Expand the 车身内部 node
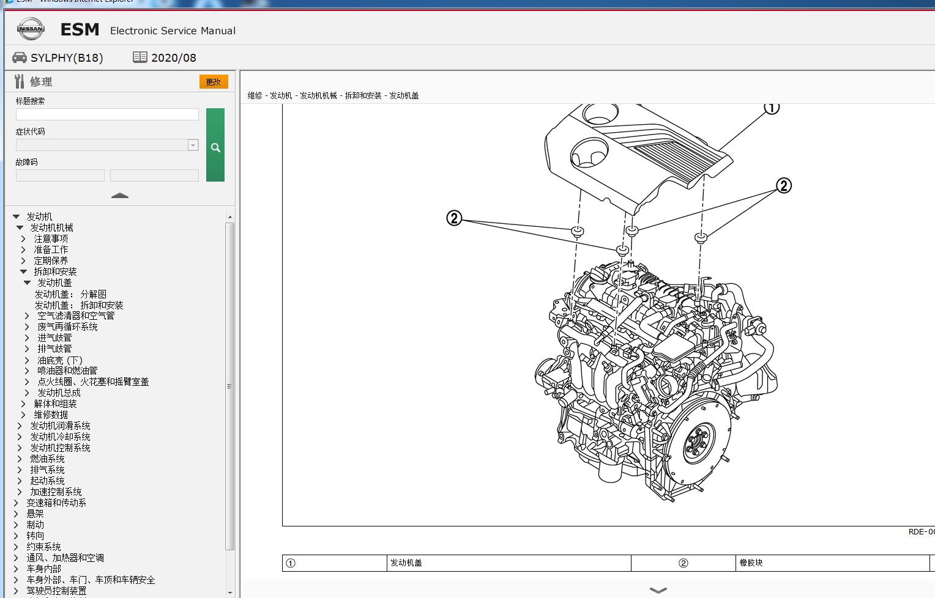935x598 pixels. coord(16,569)
